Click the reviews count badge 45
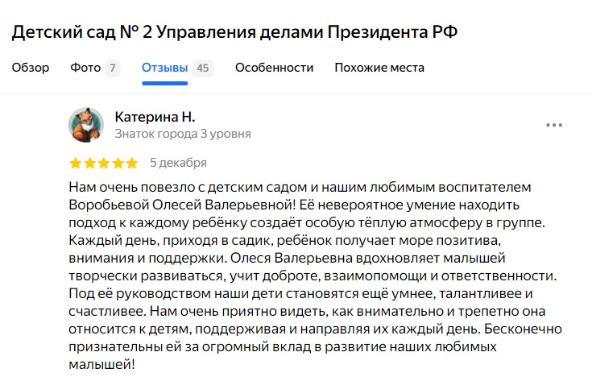 [203, 68]
